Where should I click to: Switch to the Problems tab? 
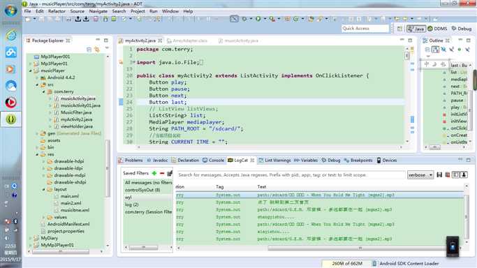point(131,160)
